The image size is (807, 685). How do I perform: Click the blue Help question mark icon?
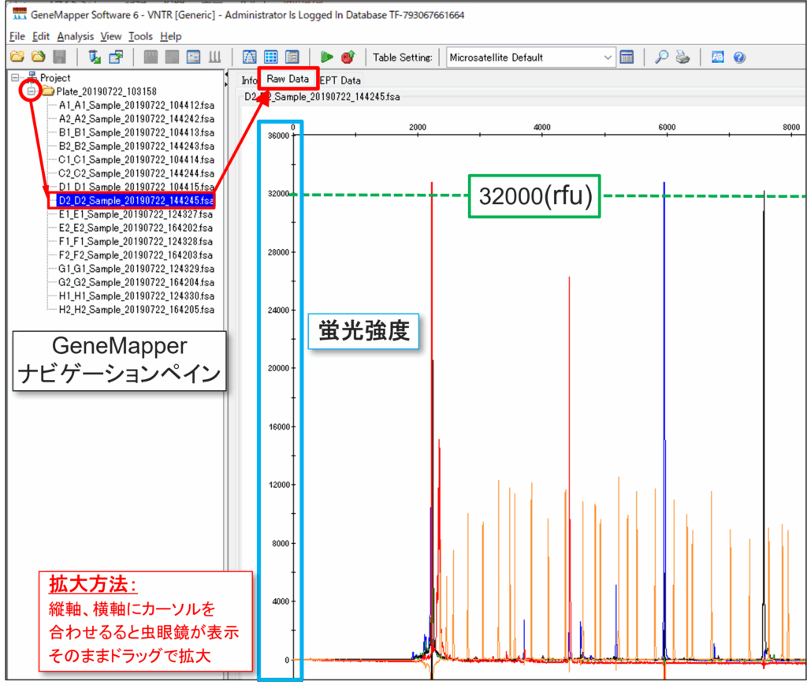tap(738, 58)
